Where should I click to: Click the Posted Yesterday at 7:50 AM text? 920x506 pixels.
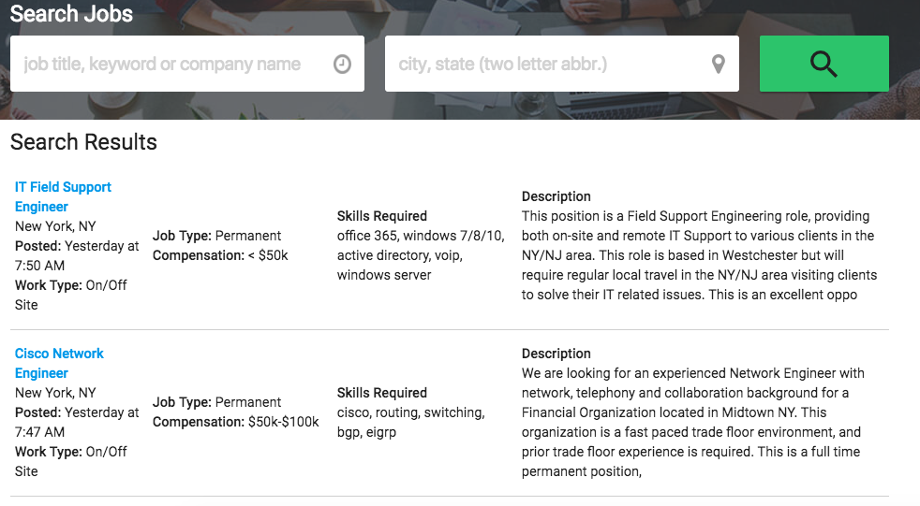point(77,255)
